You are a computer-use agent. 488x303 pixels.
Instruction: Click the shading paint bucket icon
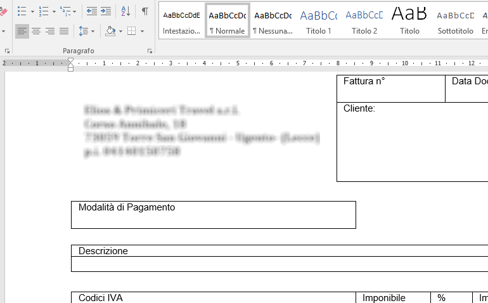(110, 30)
